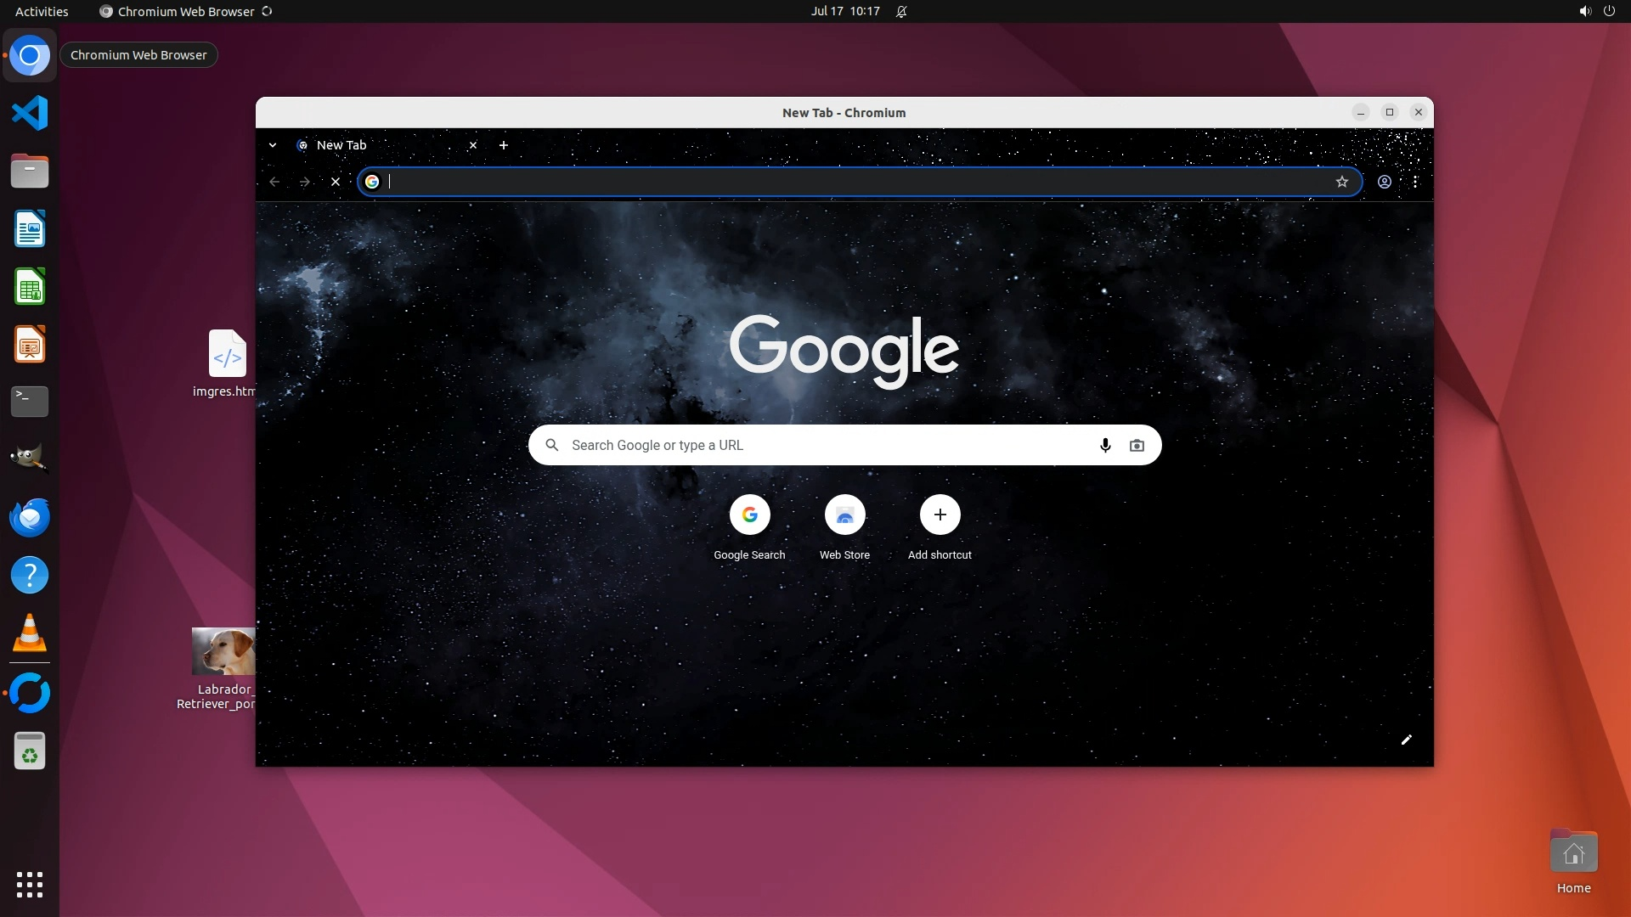The image size is (1631, 917).
Task: Toggle the do-not-disturb notification bell icon
Action: point(901,11)
